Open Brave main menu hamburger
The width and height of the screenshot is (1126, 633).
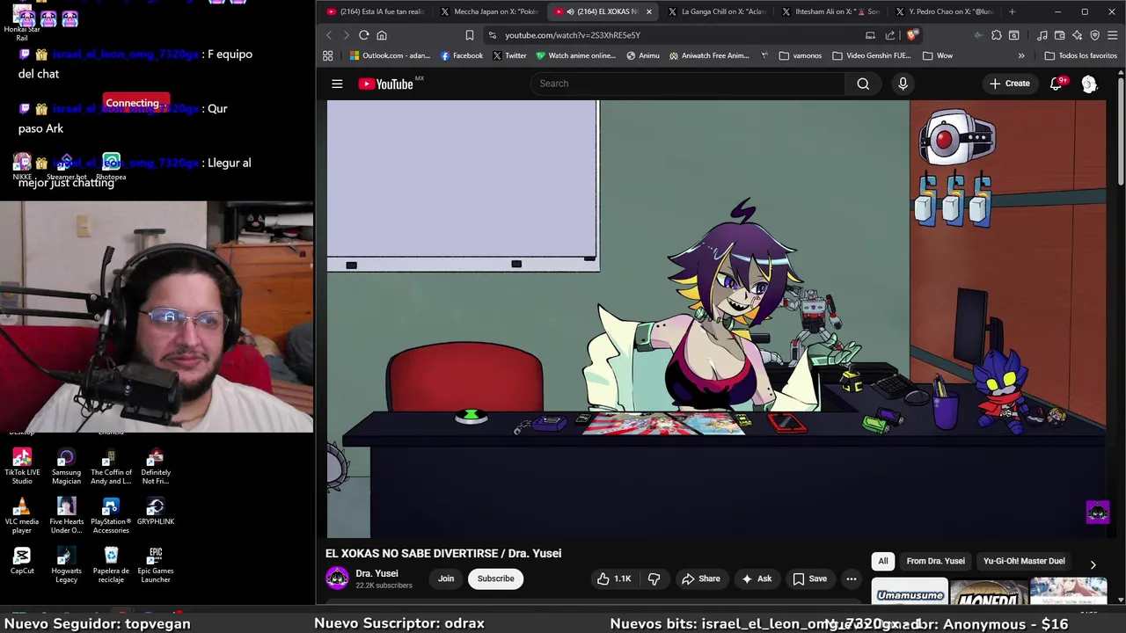(x=1114, y=35)
